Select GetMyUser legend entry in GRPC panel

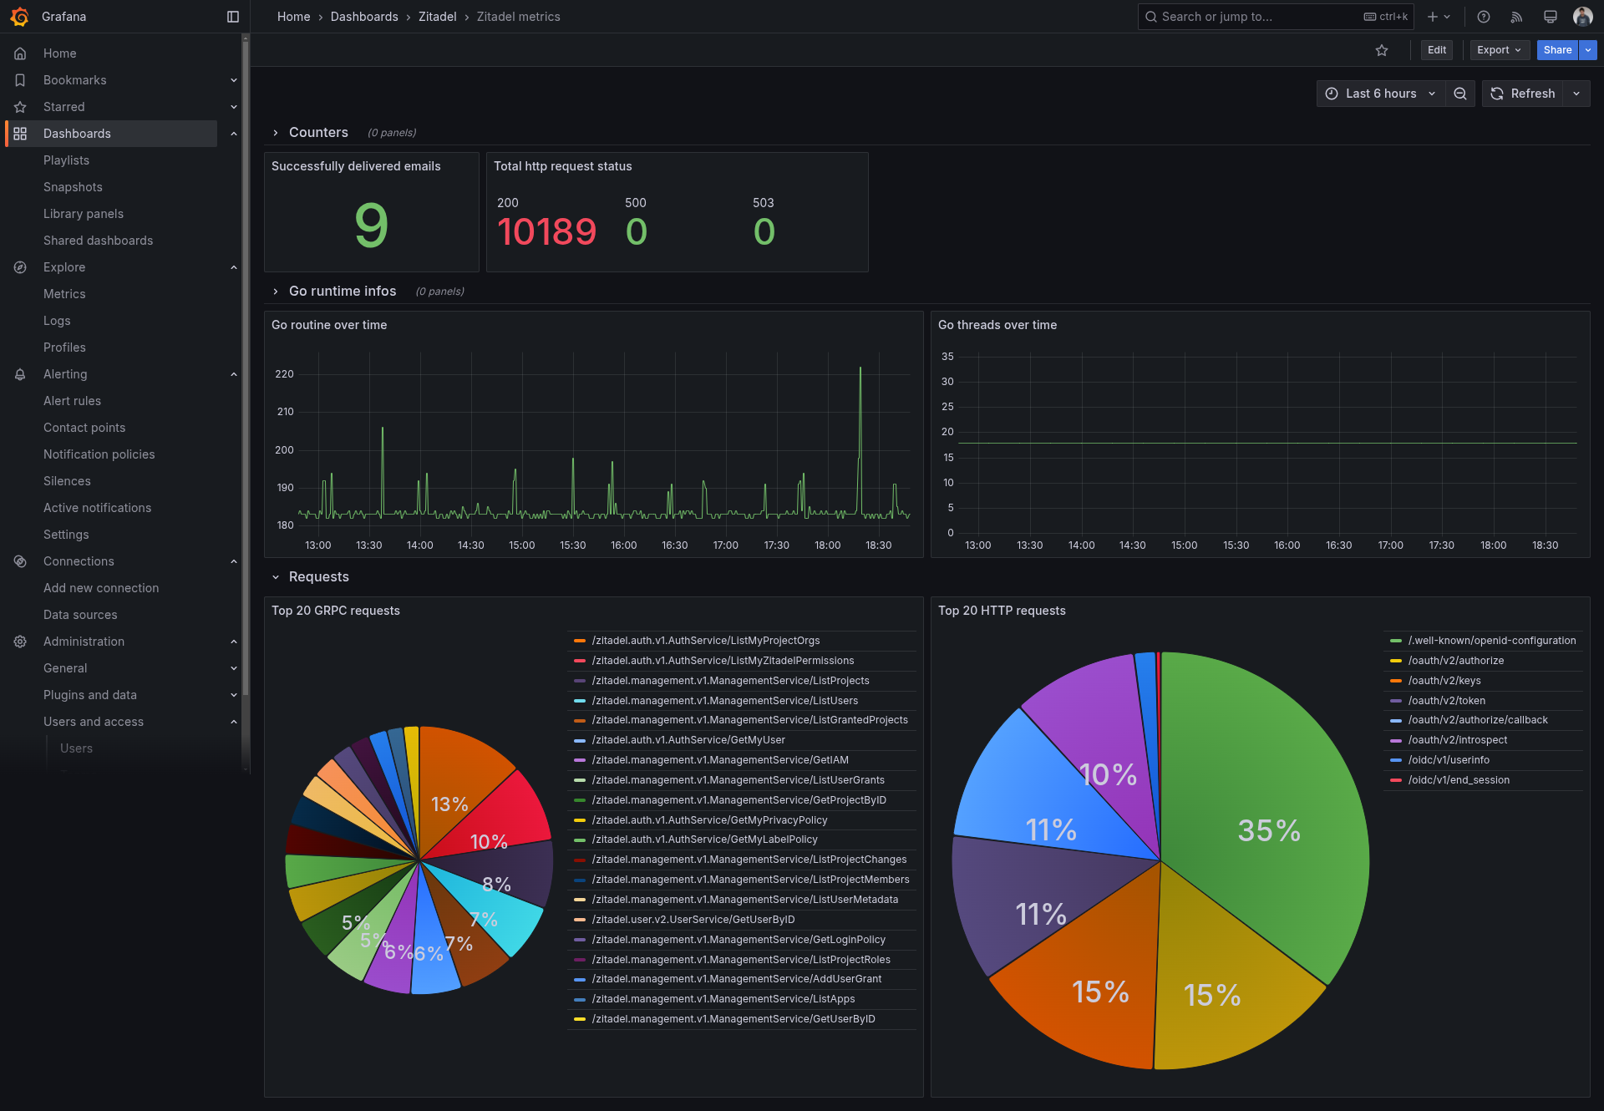[688, 740]
